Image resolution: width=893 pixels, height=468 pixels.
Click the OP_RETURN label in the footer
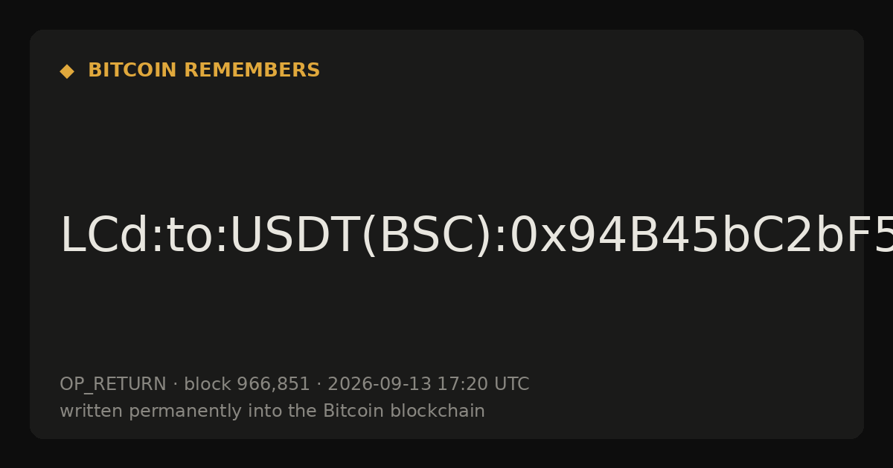click(x=113, y=384)
